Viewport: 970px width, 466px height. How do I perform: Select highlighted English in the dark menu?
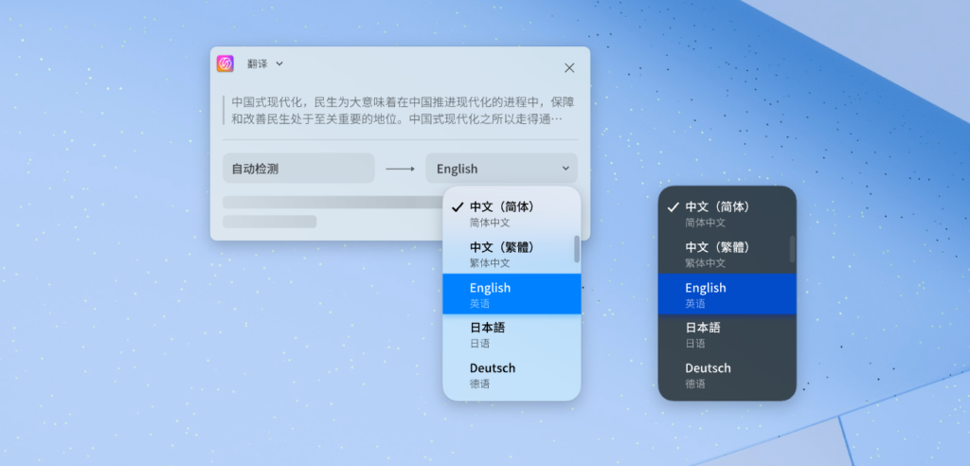(727, 294)
